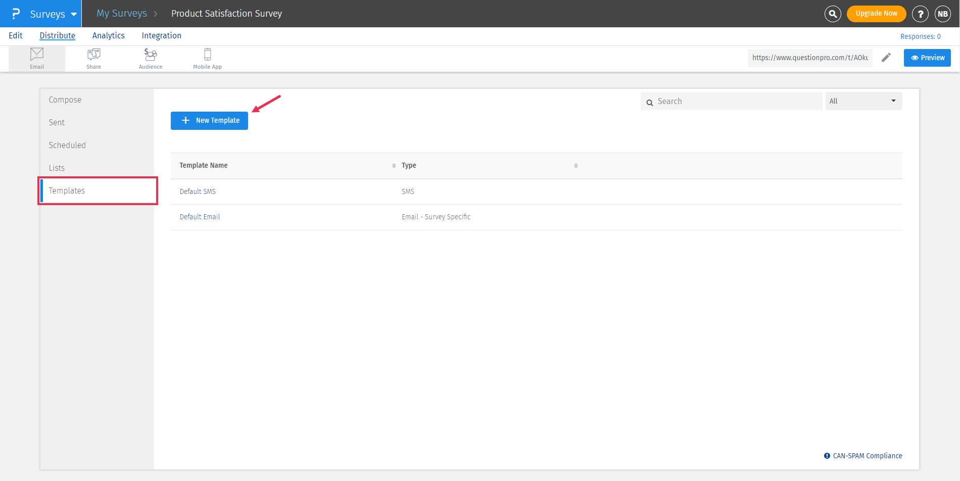Click the Preview button
960x481 pixels.
pos(927,58)
